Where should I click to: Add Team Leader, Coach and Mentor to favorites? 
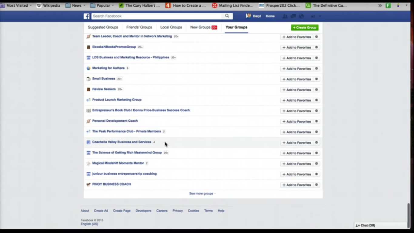click(297, 37)
